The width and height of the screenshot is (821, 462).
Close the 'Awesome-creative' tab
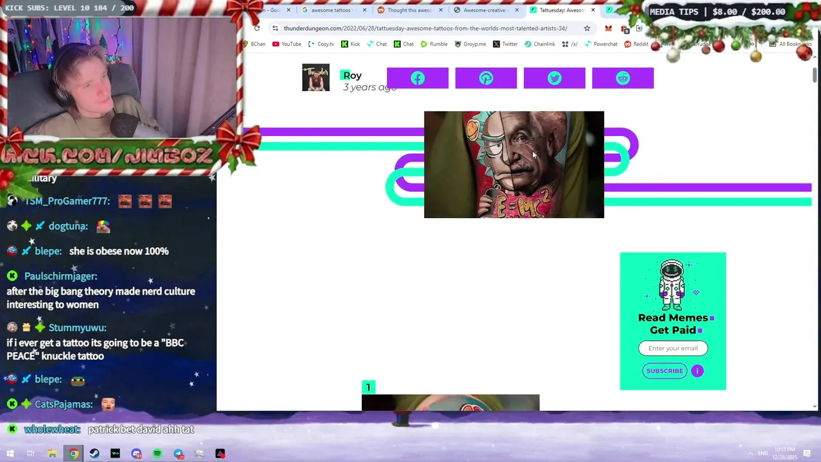click(516, 10)
